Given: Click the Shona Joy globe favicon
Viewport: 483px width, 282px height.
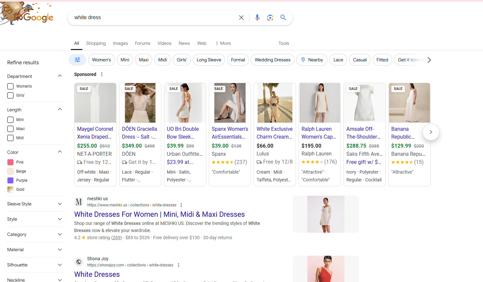Looking at the screenshot, I should coord(79,262).
